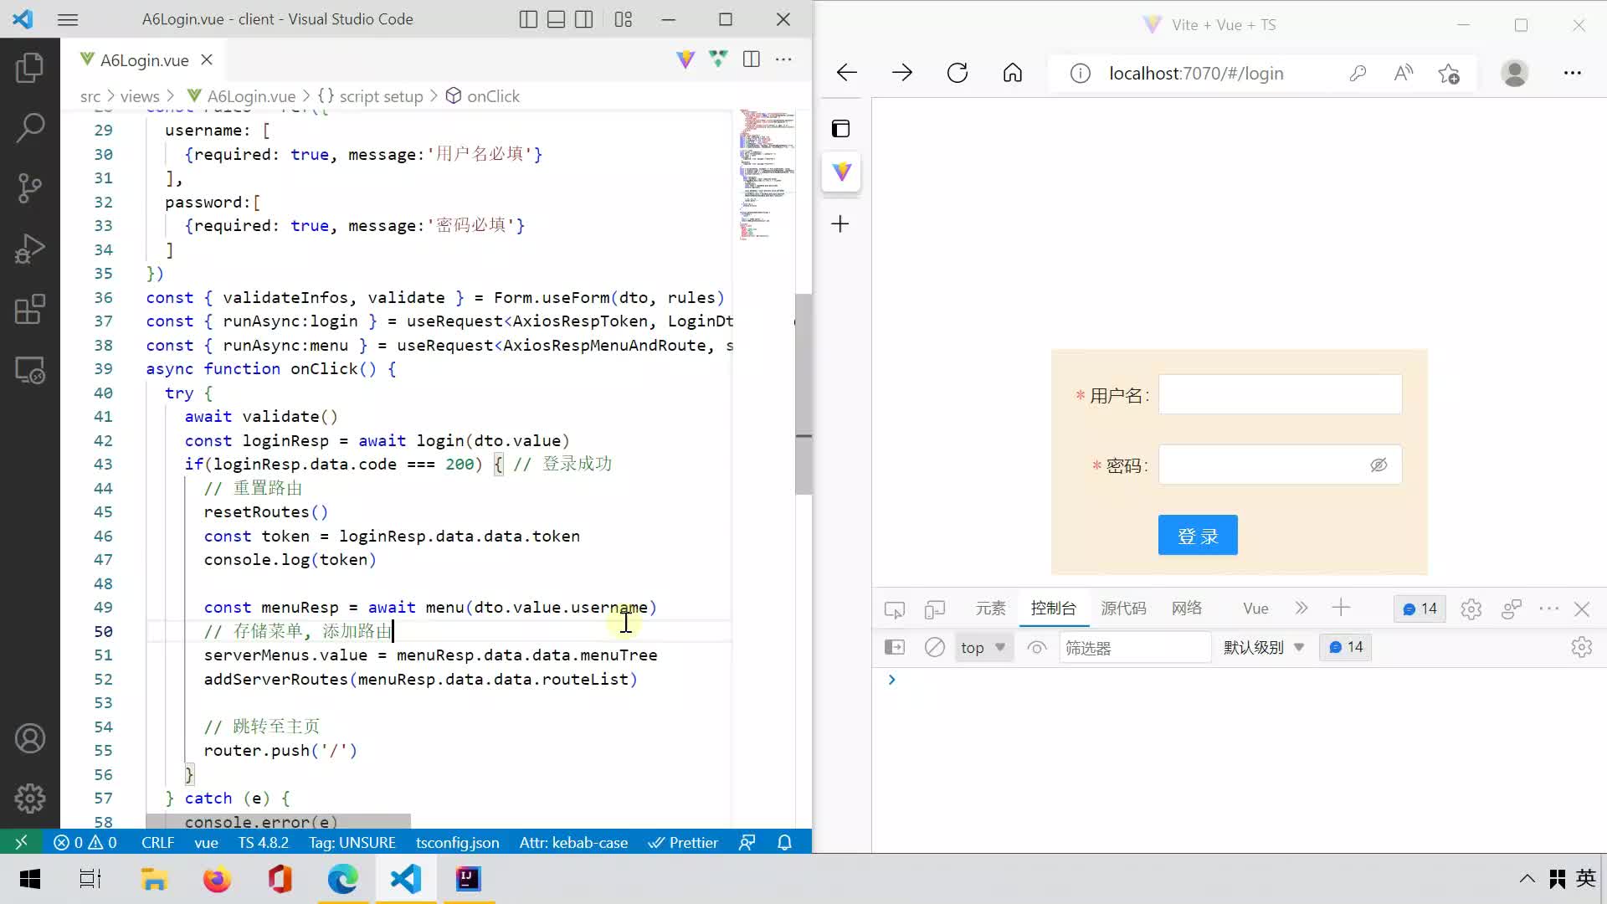Open the A6Login.vue breadcrumb dropdown
This screenshot has width=1607, height=904.
tap(241, 96)
